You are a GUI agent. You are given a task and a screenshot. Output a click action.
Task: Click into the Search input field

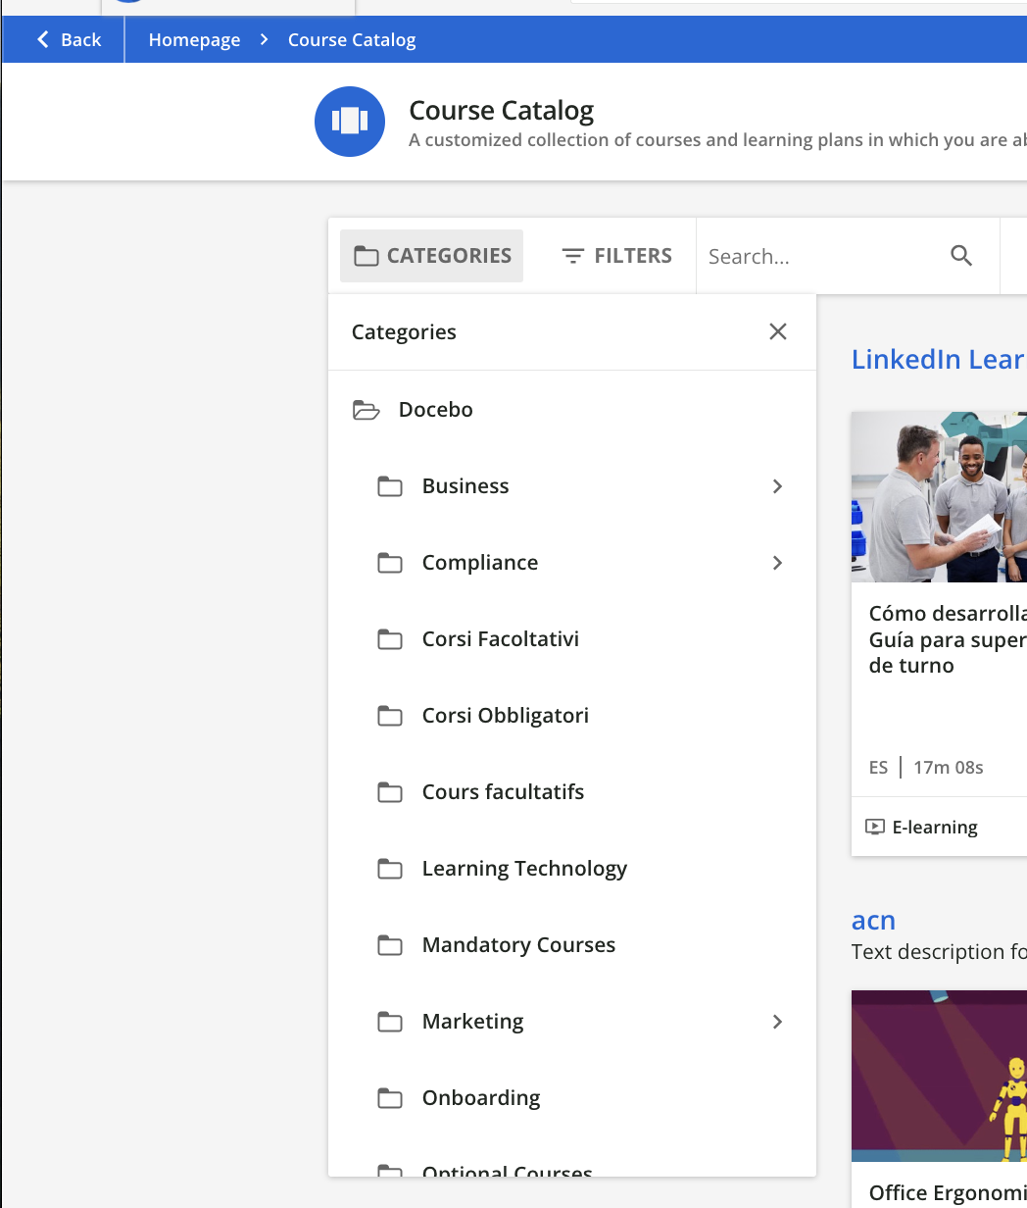818,256
